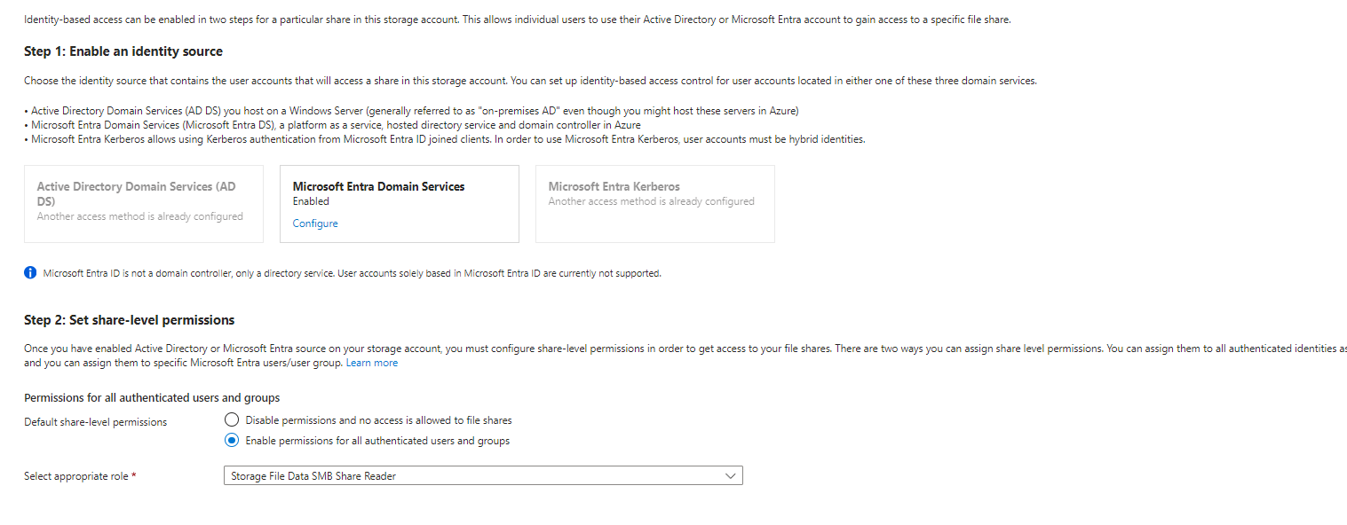Click the blue info icon beside Entra ID note
Screen dimensions: 1347x525
(30, 273)
